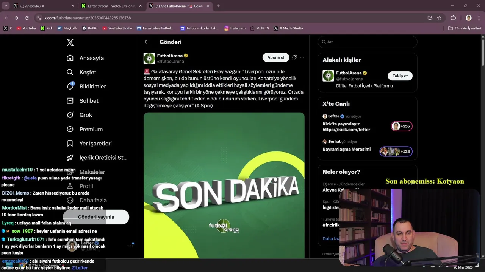Viewport: 485px width, 272px height.
Task: Go back with browser back arrow
Action: click(6, 18)
